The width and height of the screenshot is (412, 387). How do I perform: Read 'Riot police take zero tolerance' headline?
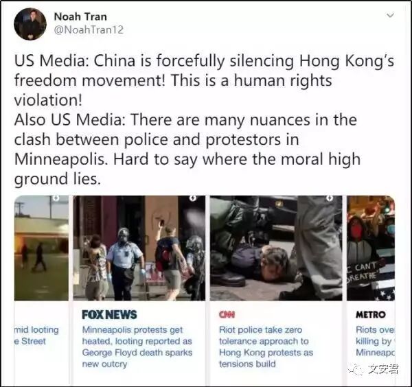click(x=266, y=347)
